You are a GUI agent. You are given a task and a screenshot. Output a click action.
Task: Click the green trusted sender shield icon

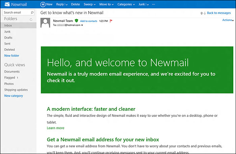[x=77, y=21]
